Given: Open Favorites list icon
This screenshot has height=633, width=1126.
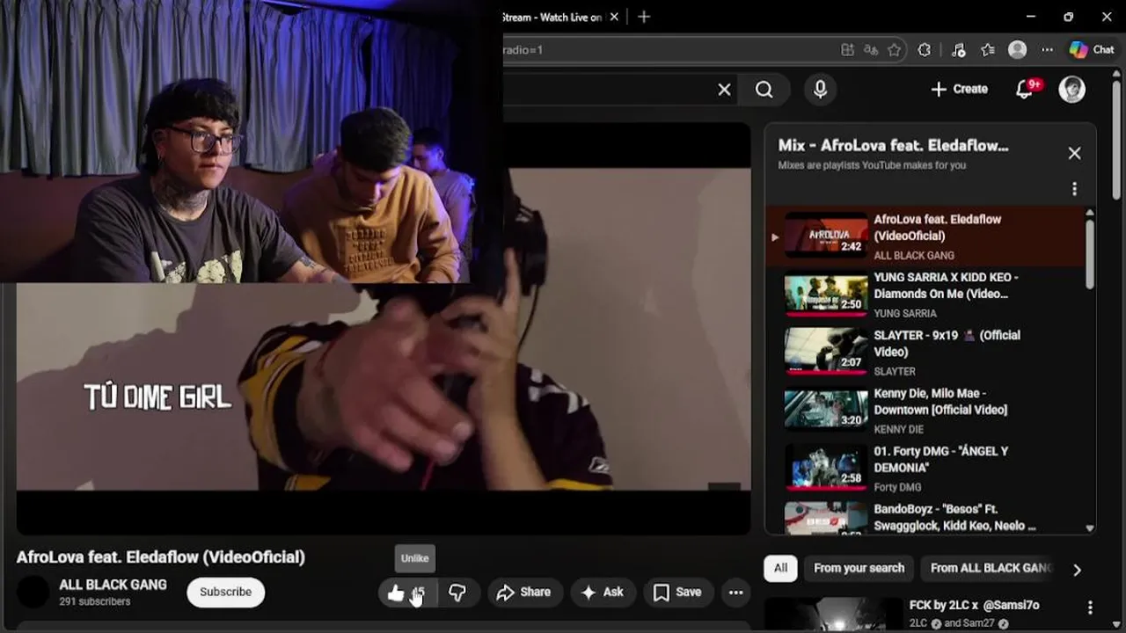Looking at the screenshot, I should pos(988,50).
